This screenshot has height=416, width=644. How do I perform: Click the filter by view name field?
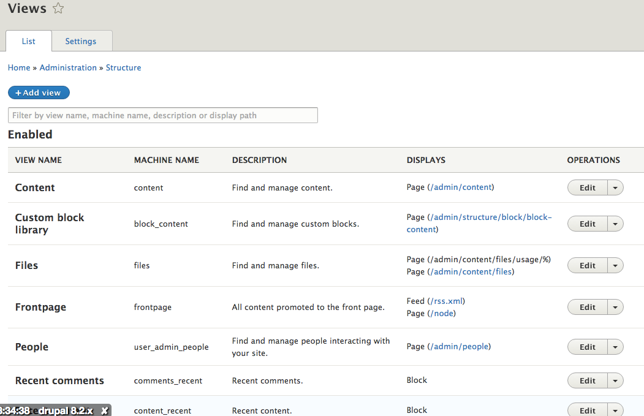(162, 115)
